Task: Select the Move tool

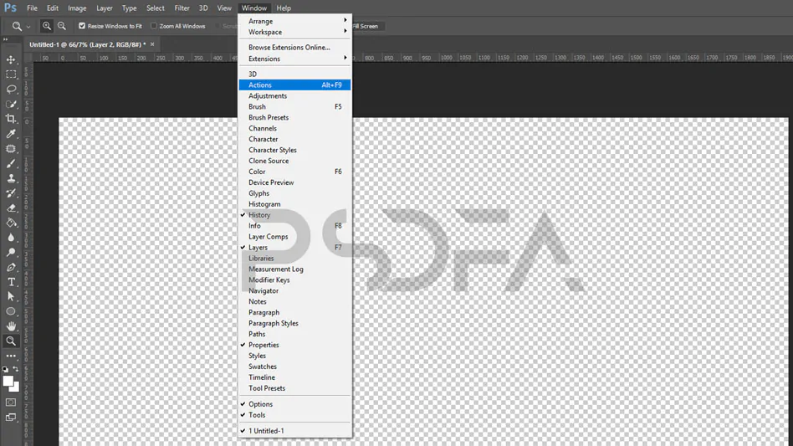Action: (x=11, y=59)
